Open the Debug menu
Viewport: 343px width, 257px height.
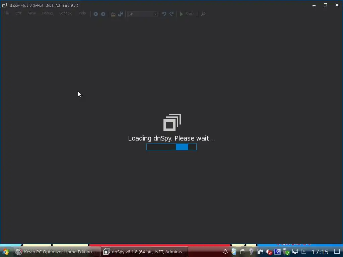[48, 13]
